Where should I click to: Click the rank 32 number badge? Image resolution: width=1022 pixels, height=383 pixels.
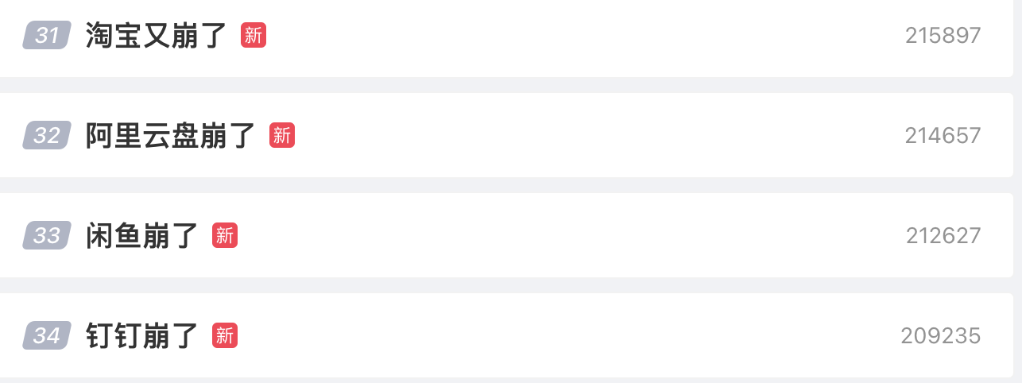pyautogui.click(x=47, y=135)
